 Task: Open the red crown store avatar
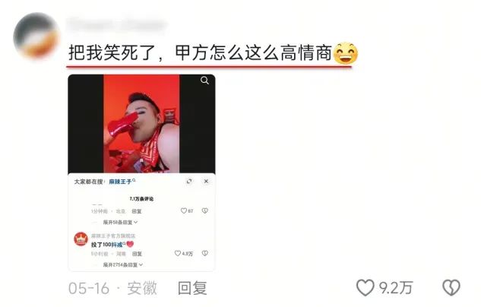tap(81, 239)
